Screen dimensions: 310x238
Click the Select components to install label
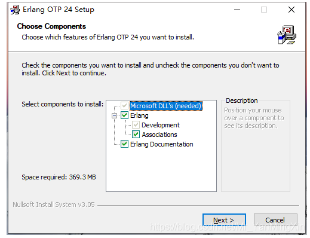(x=63, y=104)
